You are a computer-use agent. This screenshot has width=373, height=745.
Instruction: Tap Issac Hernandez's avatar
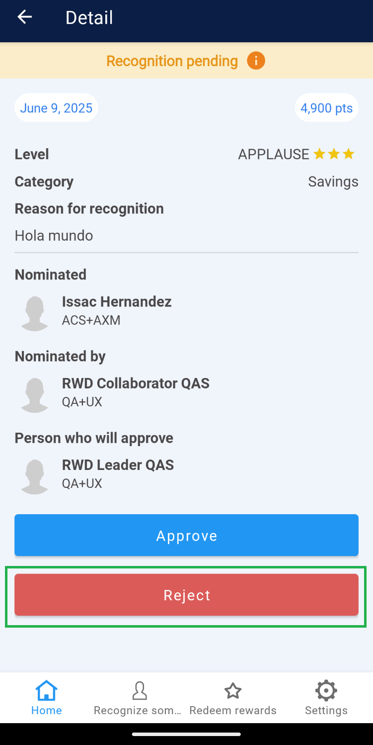point(35,313)
